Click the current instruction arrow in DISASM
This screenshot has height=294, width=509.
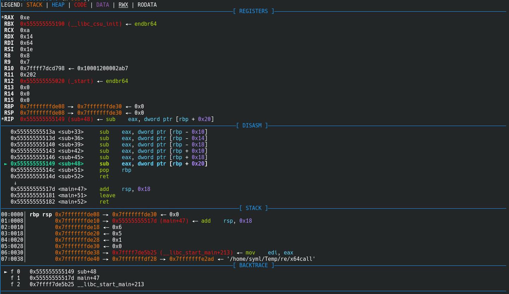click(6, 164)
